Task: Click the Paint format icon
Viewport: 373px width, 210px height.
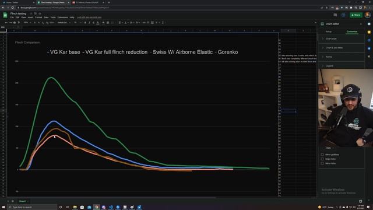Action: click(19, 23)
